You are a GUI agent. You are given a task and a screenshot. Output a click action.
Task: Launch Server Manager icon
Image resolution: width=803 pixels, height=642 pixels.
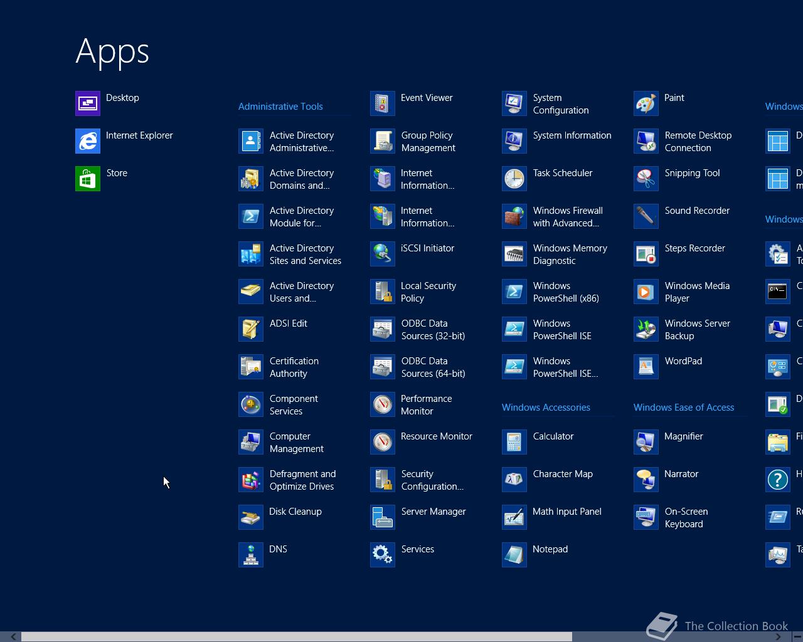point(383,517)
